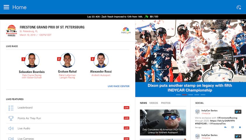Click the lap 33 Zach Veach ticker text
This screenshot has width=246, height=140.
click(x=115, y=17)
